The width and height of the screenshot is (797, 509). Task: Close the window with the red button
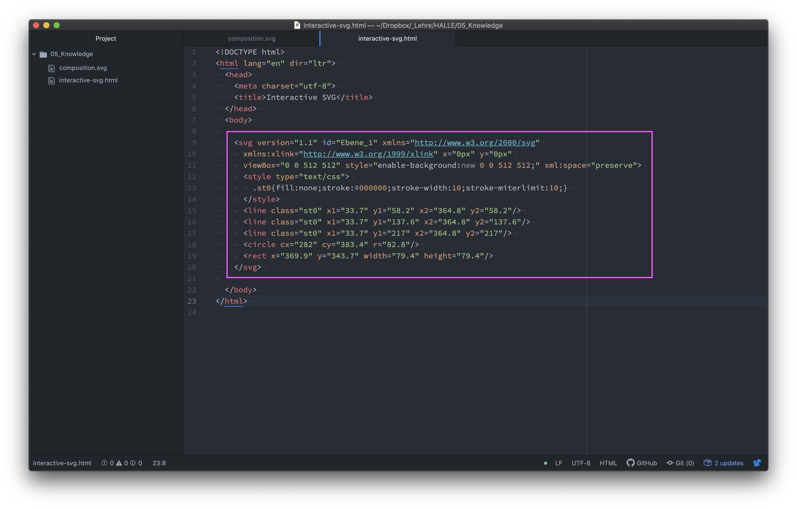click(36, 25)
